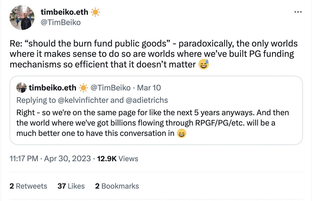Open the three-dot more options menu

pos(298,12)
